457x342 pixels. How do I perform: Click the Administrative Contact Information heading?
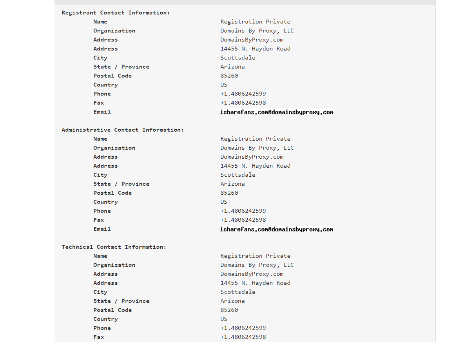122,130
